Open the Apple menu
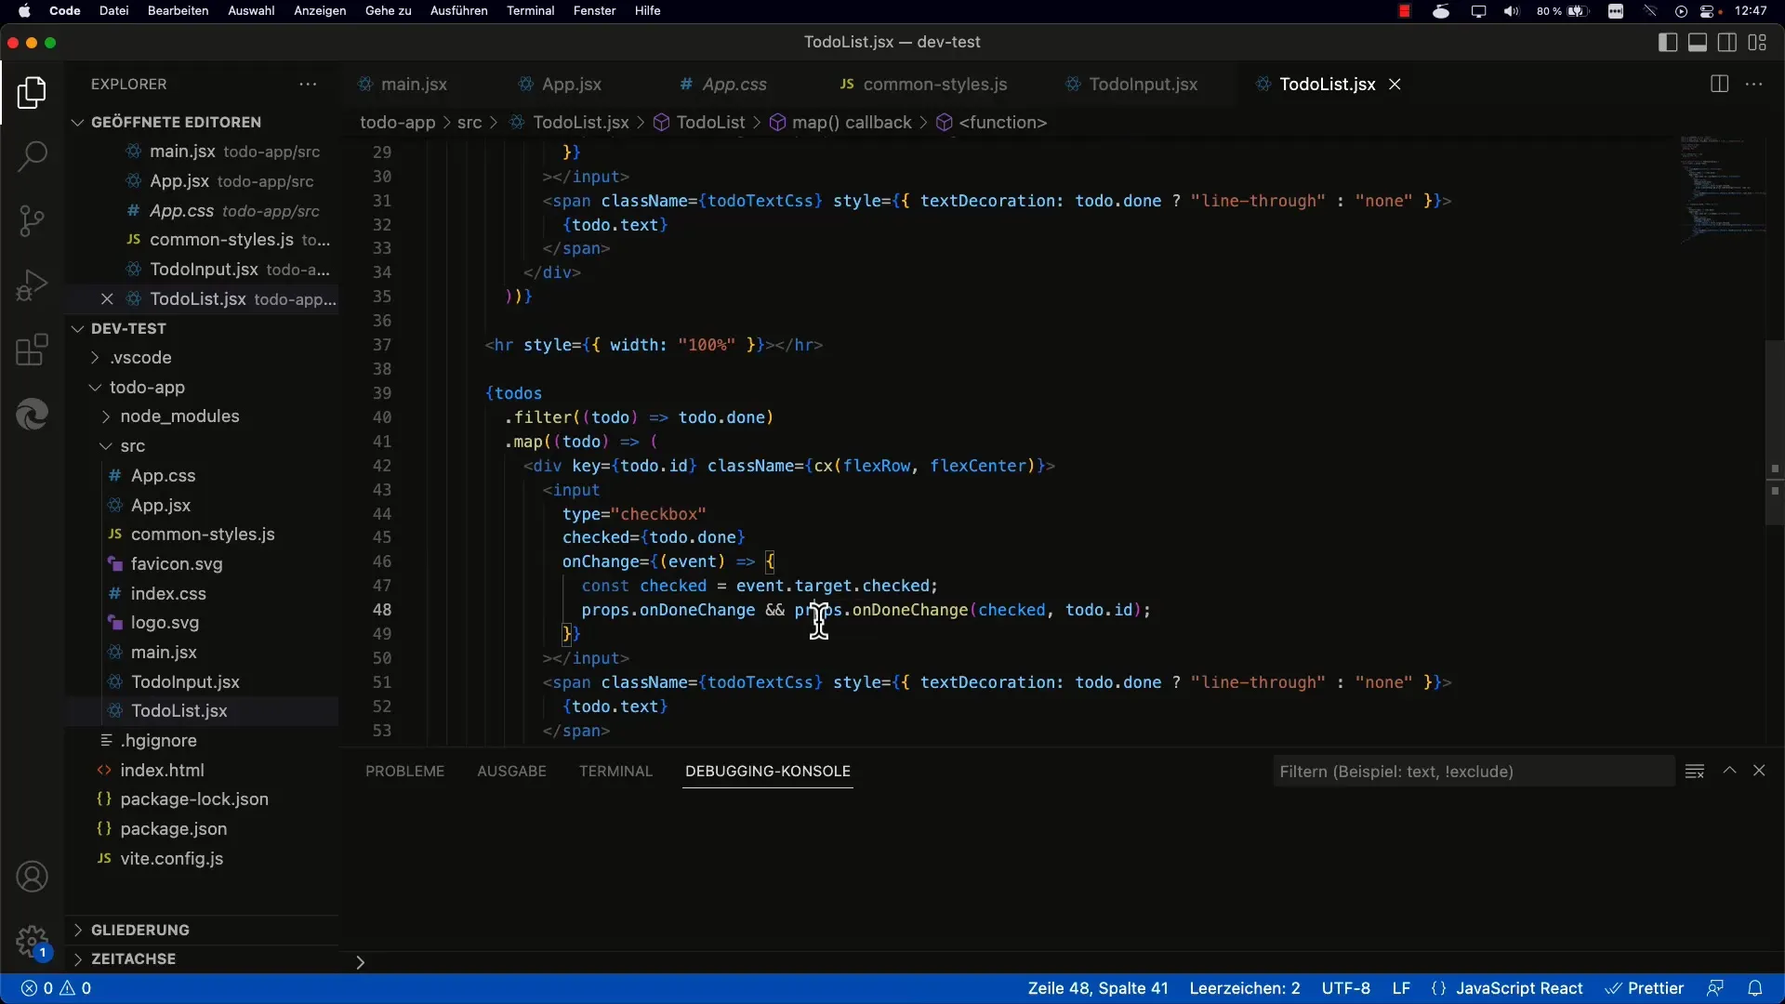 point(24,11)
